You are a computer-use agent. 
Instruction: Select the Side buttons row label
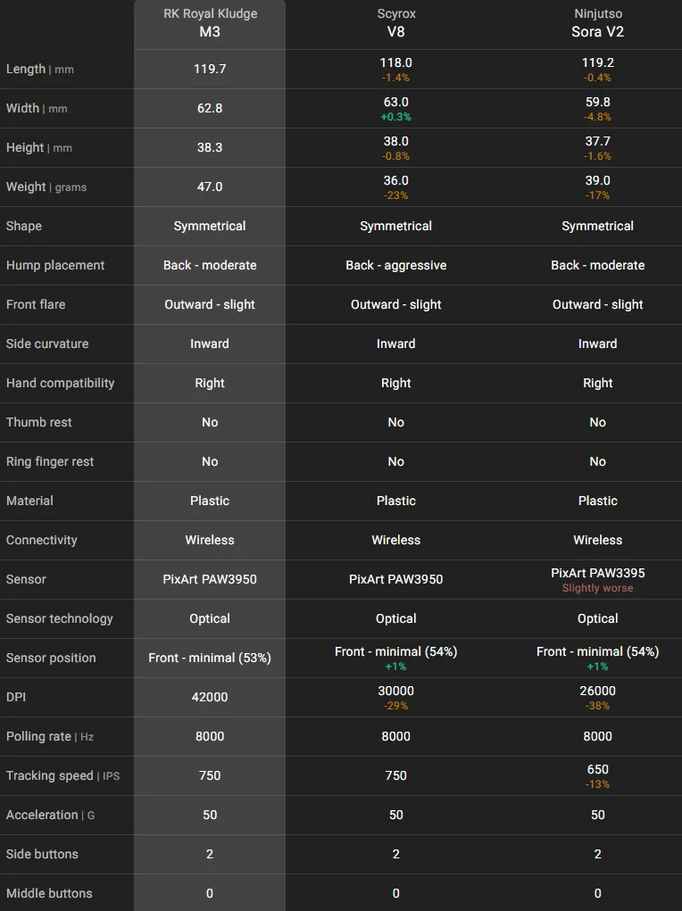pyautogui.click(x=42, y=855)
